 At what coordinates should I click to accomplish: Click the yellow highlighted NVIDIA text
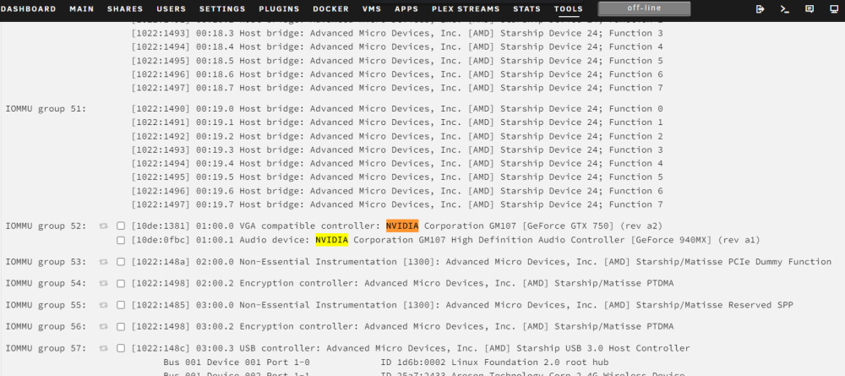tap(331, 240)
